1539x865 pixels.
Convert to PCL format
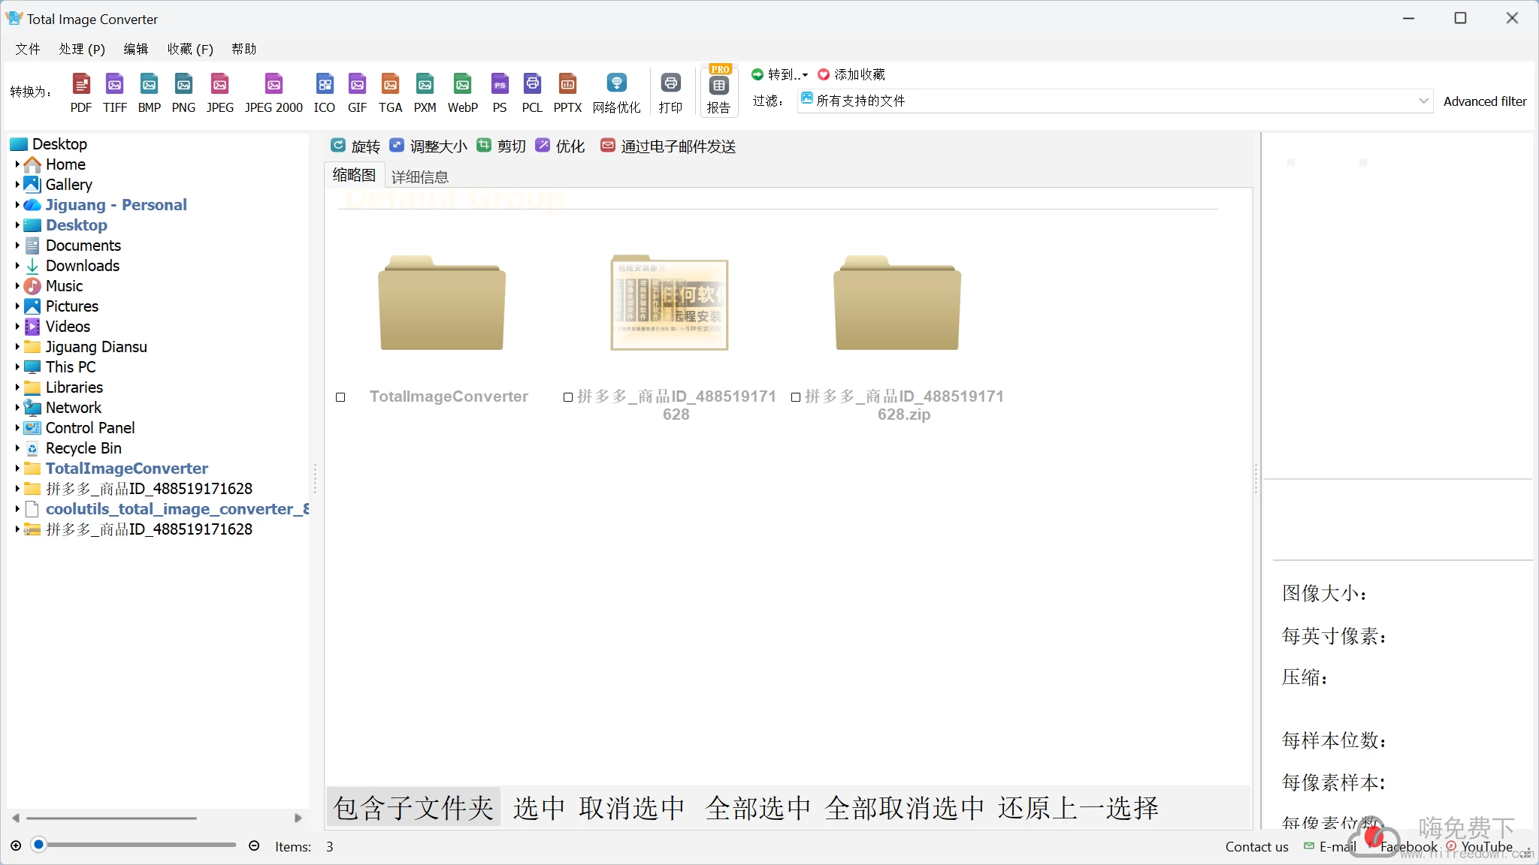(x=532, y=92)
